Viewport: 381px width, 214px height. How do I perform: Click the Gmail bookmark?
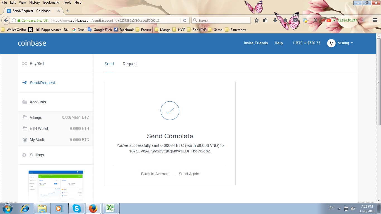[79, 30]
